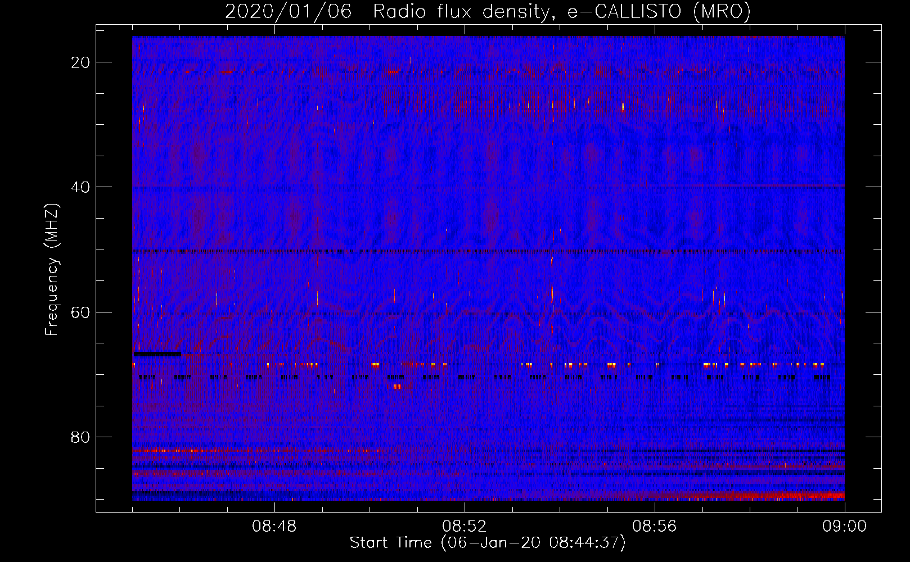Click the 08:56 time tick label
The height and width of the screenshot is (562, 910).
654,527
